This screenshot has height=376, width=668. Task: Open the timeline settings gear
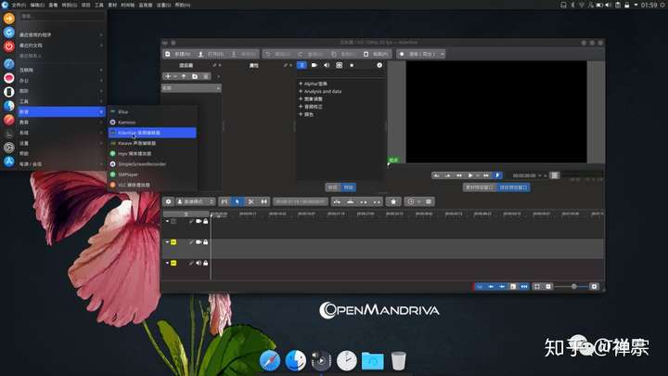point(168,201)
